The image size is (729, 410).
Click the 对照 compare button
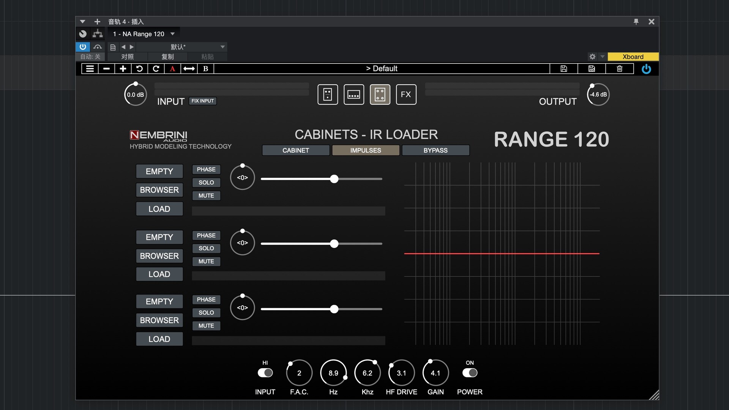tap(127, 57)
